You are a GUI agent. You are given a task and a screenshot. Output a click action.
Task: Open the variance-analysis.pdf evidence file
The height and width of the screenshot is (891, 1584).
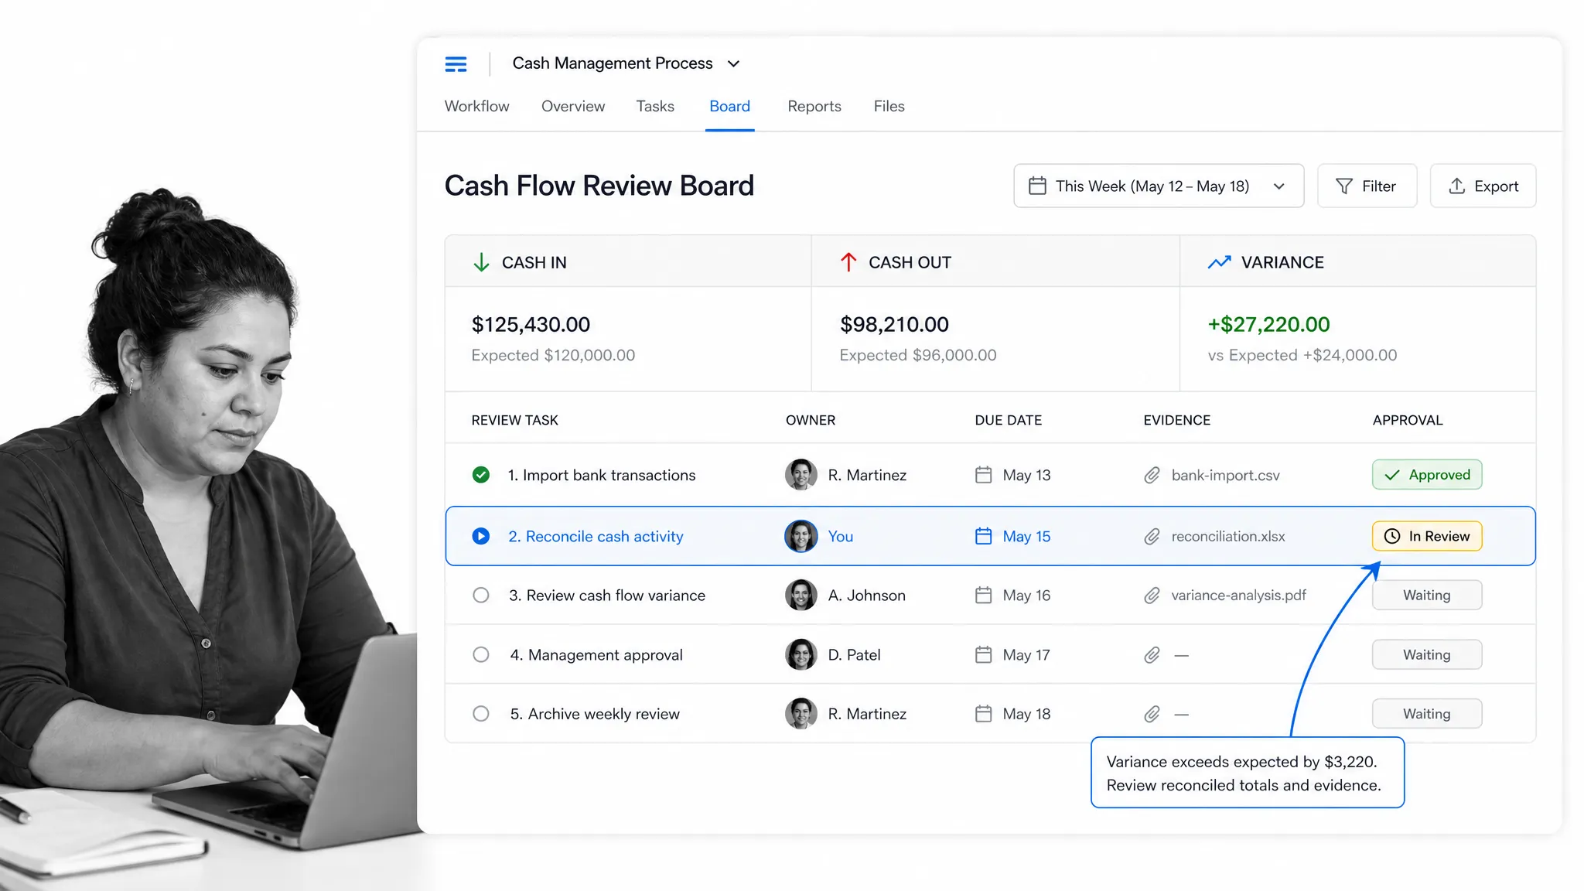[1238, 595]
